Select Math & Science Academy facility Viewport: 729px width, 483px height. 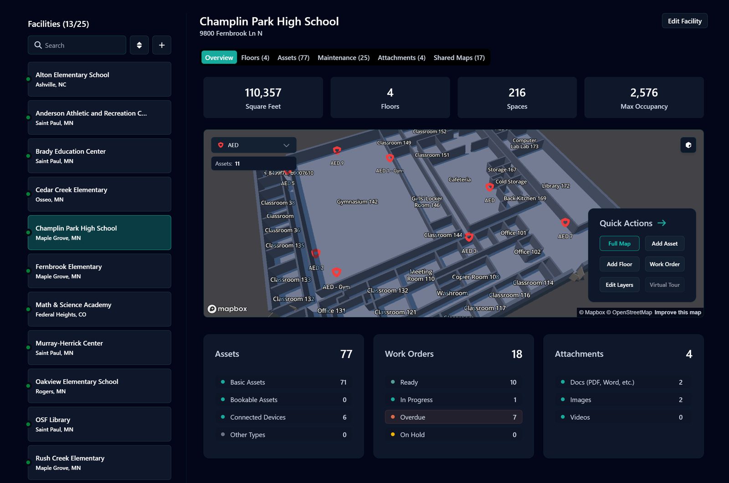coord(99,309)
